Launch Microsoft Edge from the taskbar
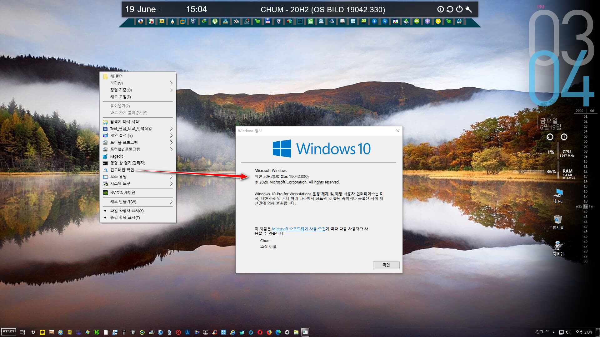 (278, 332)
